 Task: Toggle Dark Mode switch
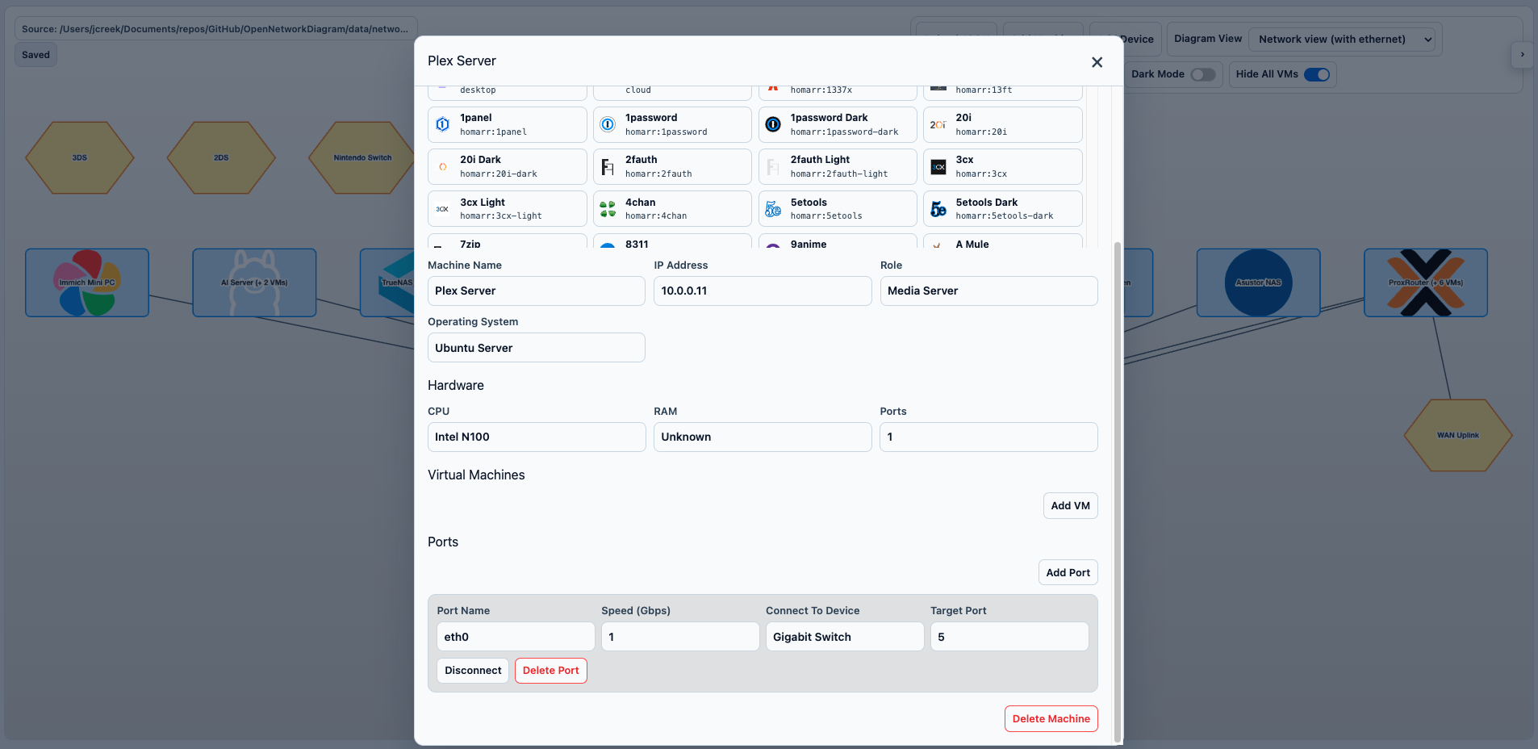pyautogui.click(x=1202, y=74)
